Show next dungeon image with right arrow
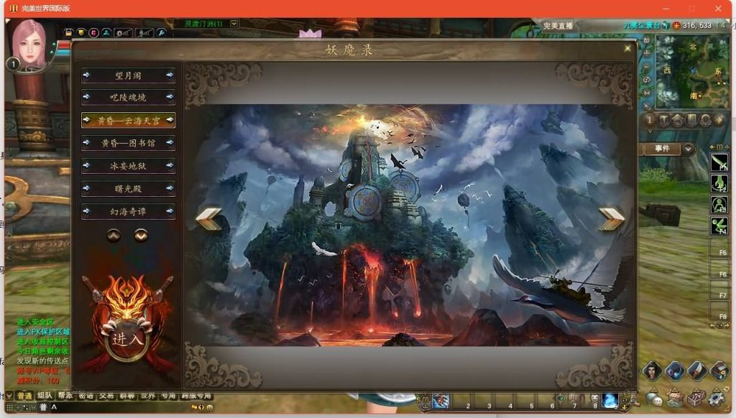This screenshot has width=736, height=418. (611, 218)
